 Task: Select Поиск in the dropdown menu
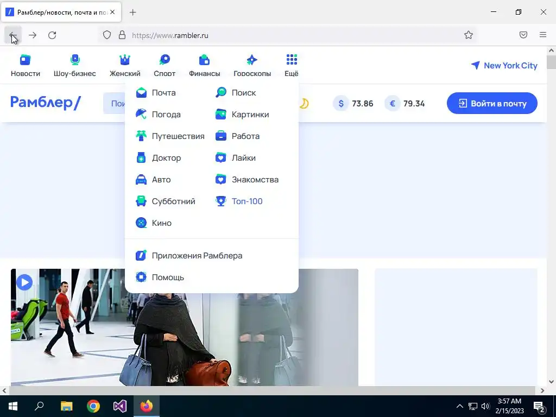click(236, 92)
